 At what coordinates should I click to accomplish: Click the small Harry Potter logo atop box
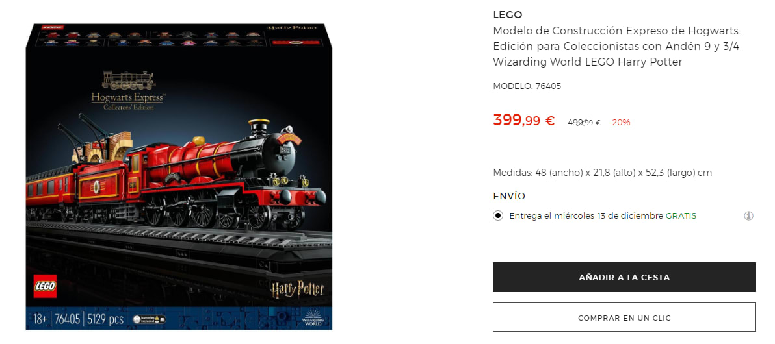tap(292, 27)
